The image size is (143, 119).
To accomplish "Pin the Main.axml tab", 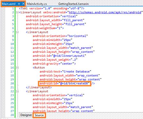I will pyautogui.click(x=19, y=4).
